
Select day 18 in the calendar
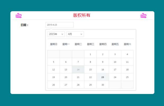(x=127, y=69)
